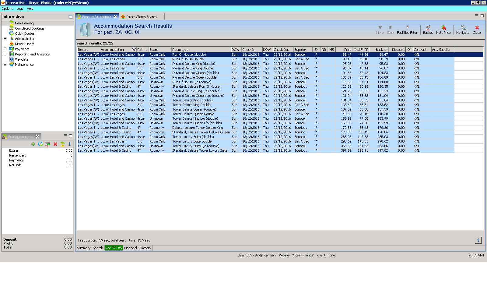The image size is (487, 282).
Task: Expand the Maintenance tree node
Action: (x=5, y=65)
